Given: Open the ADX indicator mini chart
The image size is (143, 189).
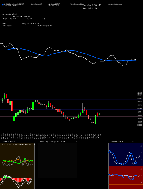Looking at the screenshot, I should point(17,155).
